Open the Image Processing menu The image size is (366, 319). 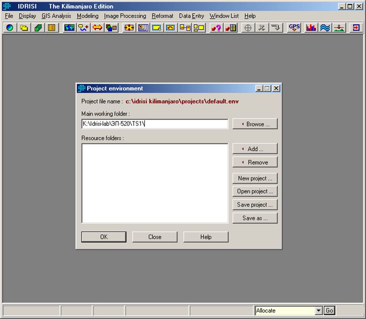[x=125, y=16]
